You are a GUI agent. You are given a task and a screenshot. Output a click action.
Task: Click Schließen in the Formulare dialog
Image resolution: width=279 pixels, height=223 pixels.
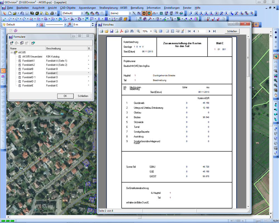pos(83,96)
